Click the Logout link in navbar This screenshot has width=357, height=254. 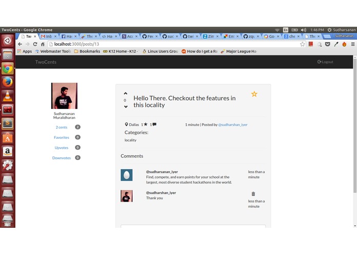[325, 62]
